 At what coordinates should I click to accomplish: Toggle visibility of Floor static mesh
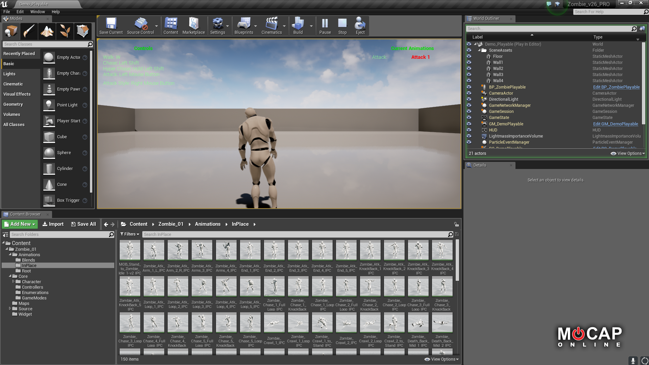(469, 56)
